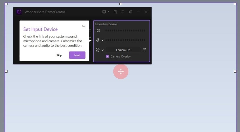
Task: Toggle the system sound speaker icon
Action: [x=98, y=30]
